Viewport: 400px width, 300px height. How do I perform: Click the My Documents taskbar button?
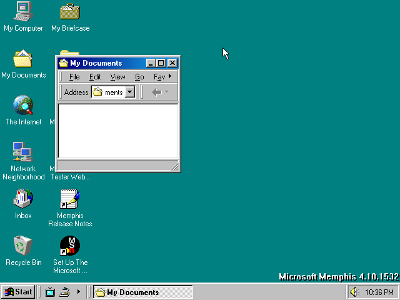pos(143,292)
